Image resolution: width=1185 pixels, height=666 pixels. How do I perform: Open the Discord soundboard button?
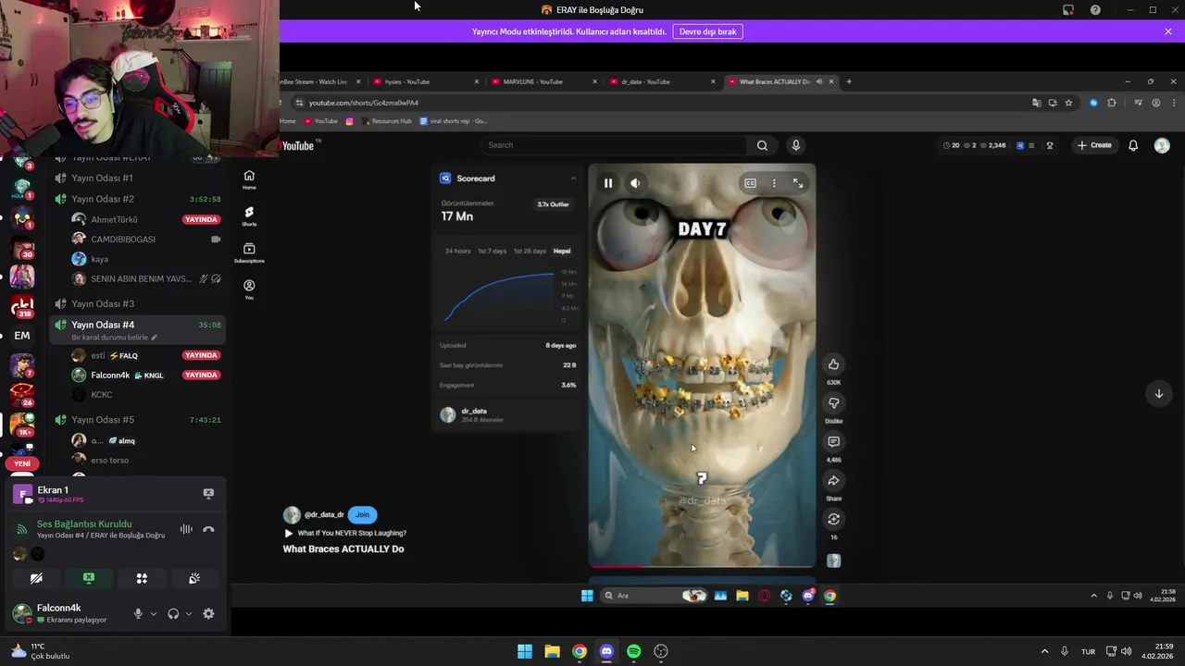194,578
